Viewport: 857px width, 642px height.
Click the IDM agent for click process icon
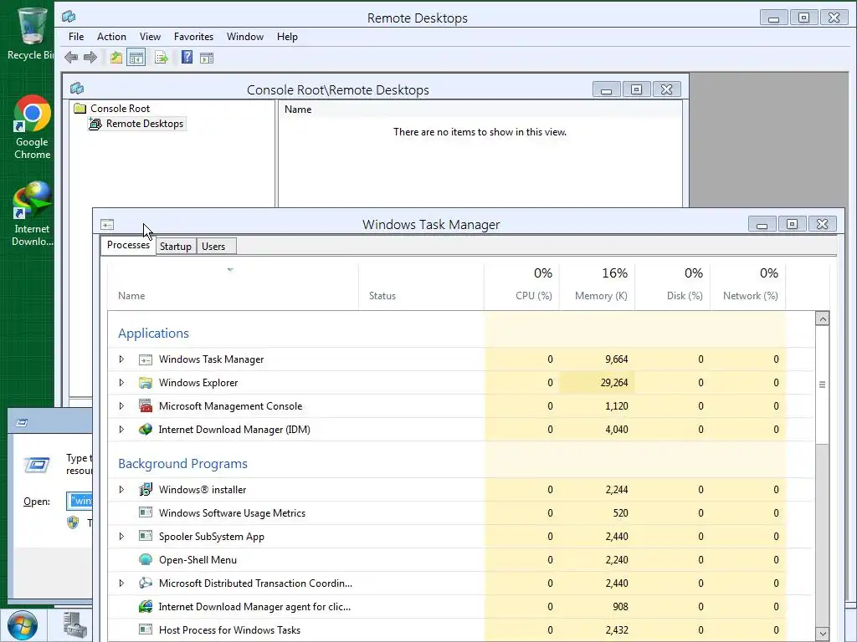pyautogui.click(x=146, y=607)
